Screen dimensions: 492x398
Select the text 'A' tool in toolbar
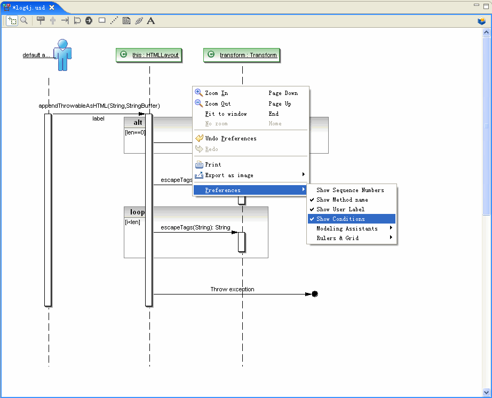[x=151, y=21]
